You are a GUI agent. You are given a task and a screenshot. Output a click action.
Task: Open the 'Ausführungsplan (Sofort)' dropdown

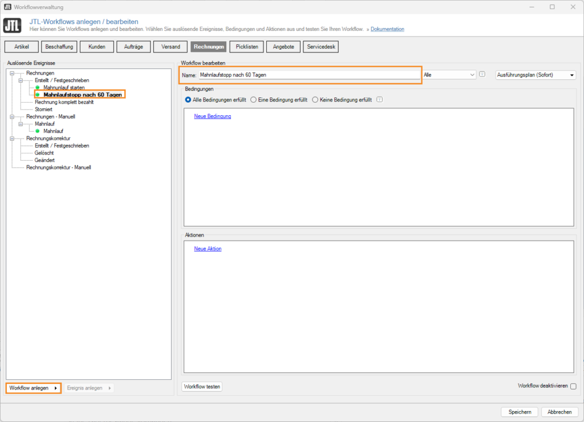536,75
